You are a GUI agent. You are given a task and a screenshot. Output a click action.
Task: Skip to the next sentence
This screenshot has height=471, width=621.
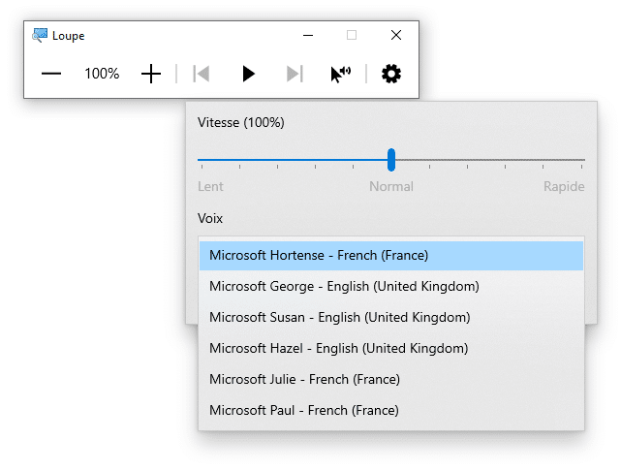(x=295, y=74)
